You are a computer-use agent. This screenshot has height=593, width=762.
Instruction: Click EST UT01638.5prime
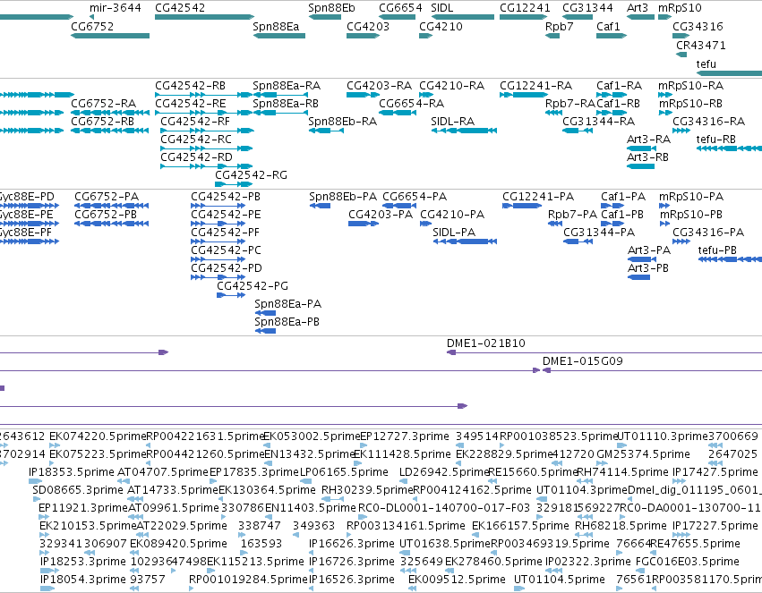(405, 553)
